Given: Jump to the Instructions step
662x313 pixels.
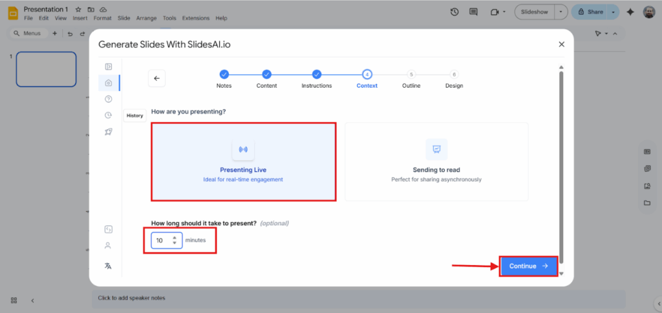Looking at the screenshot, I should (x=317, y=75).
